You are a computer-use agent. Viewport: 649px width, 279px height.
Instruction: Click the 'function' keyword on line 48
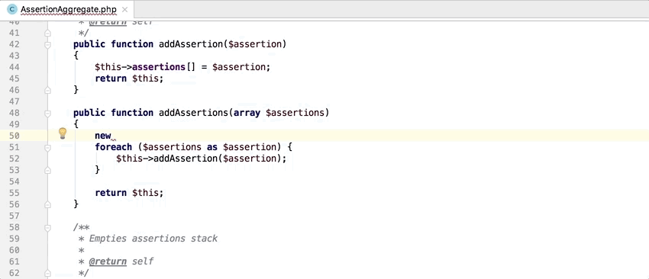[132, 113]
